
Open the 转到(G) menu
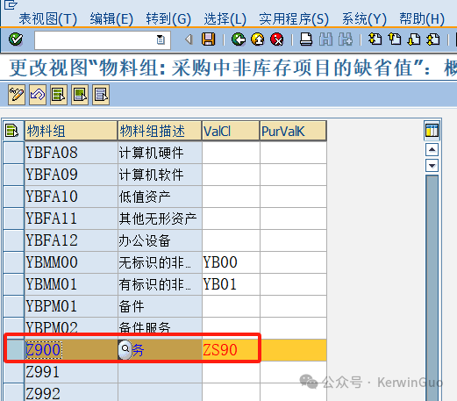pyautogui.click(x=168, y=19)
